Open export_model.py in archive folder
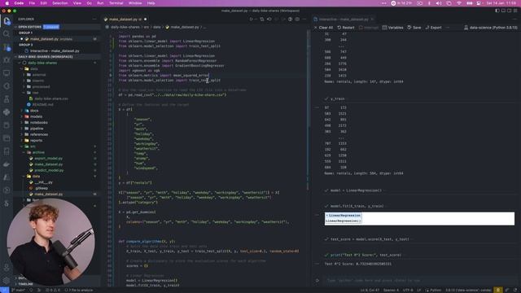 49,159
